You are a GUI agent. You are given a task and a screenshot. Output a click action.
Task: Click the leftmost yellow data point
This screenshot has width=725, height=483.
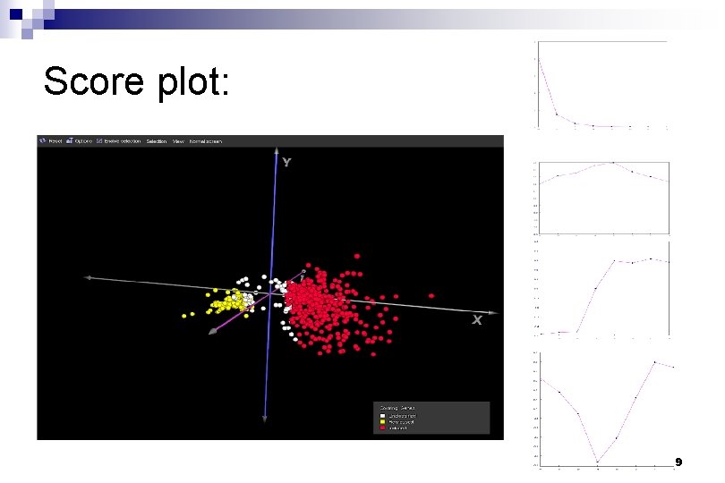184,316
